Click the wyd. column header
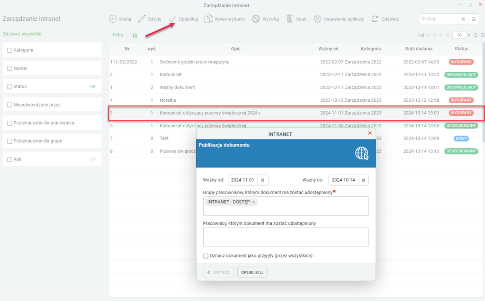485x301 pixels. click(152, 49)
